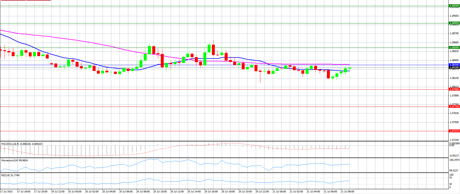Screen dimensions: 460x194
Task: Click the 20 Jul 18:00 time label
Action: tap(228, 192)
